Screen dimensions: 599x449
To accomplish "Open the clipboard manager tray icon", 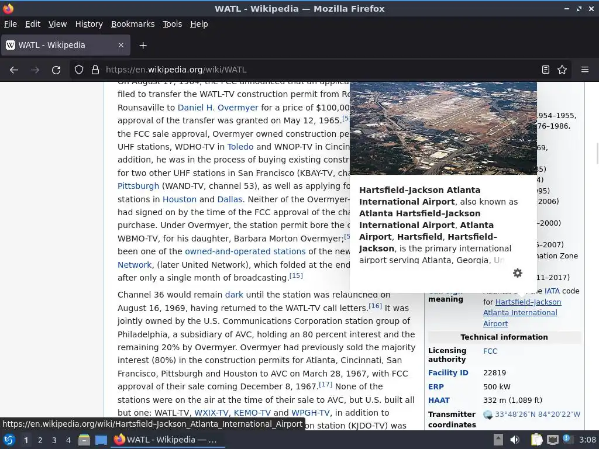I will 536,440.
